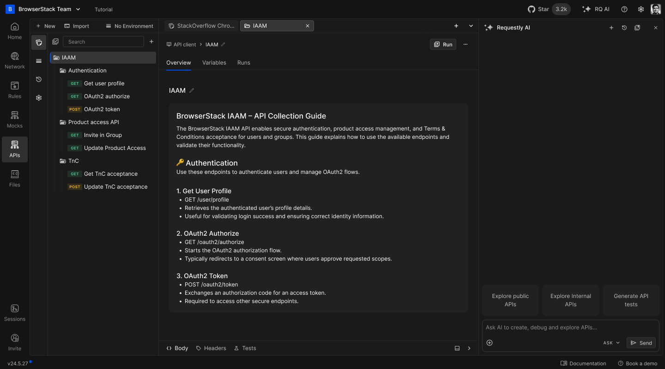Switch to the Runs tab

click(244, 63)
